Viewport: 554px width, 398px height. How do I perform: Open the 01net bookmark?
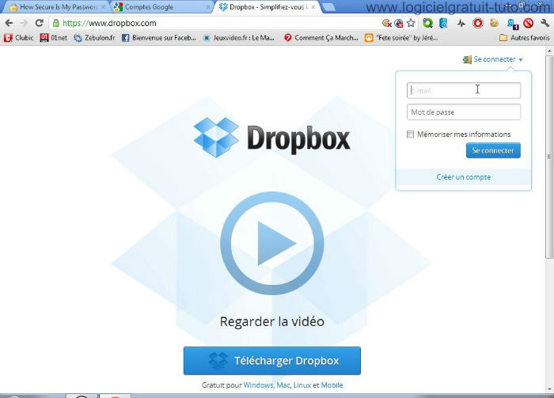point(53,38)
